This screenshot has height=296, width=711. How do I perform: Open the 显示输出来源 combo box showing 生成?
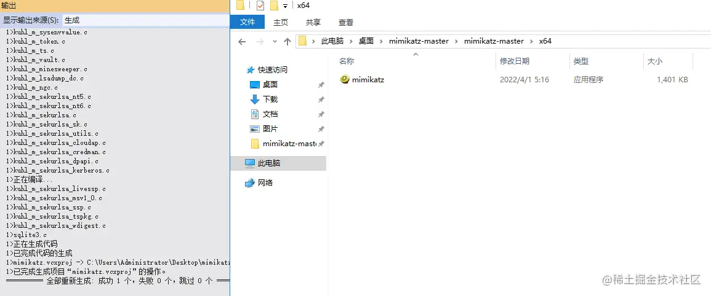(x=145, y=20)
